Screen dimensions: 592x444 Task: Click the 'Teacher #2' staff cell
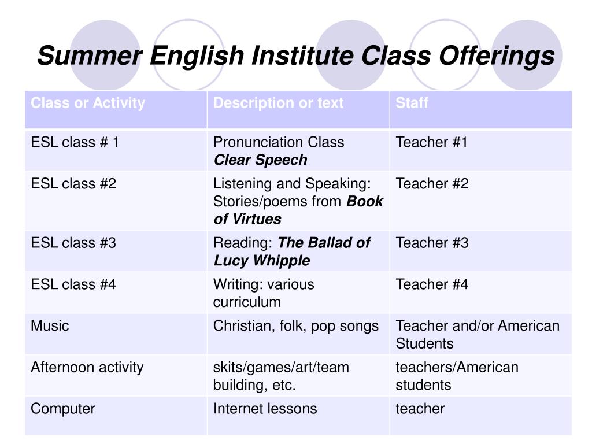coord(480,201)
